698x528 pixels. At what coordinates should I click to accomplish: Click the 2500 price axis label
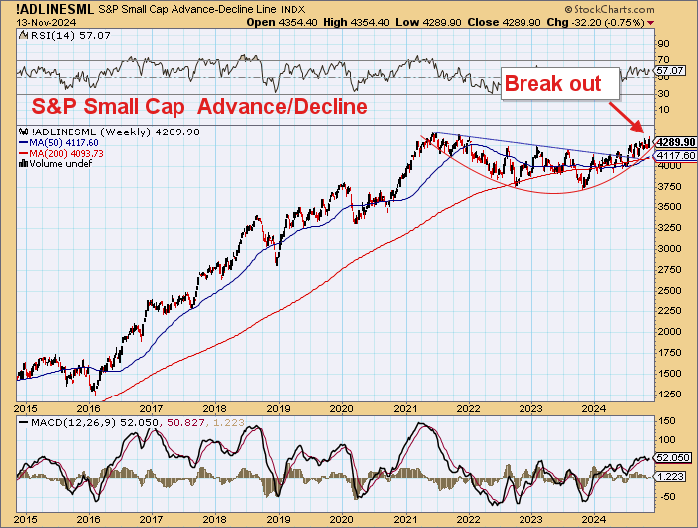(669, 291)
